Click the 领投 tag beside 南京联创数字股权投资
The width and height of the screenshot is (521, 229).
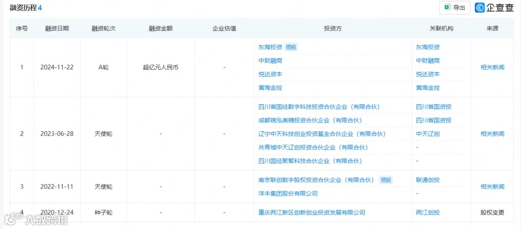coord(386,180)
